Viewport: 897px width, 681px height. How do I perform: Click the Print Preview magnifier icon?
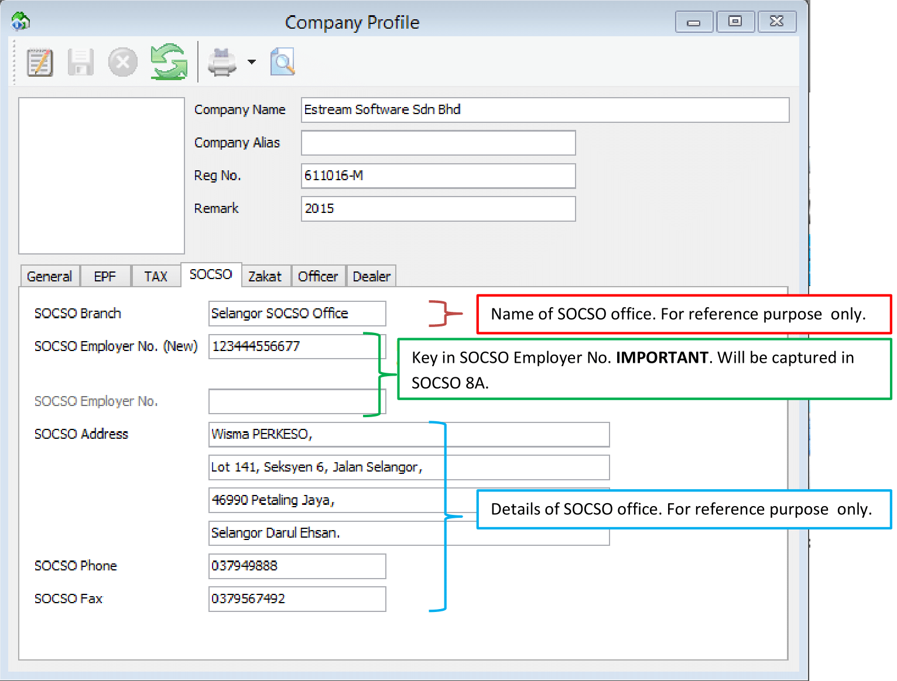point(282,62)
